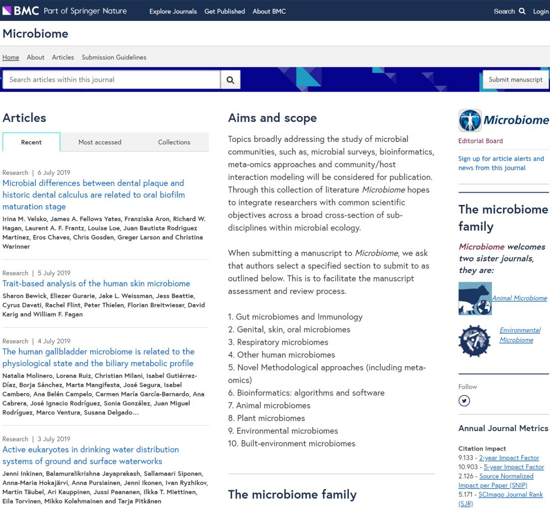Viewport: 550px width, 510px height.
Task: Click the Submit manuscript button
Action: [515, 79]
